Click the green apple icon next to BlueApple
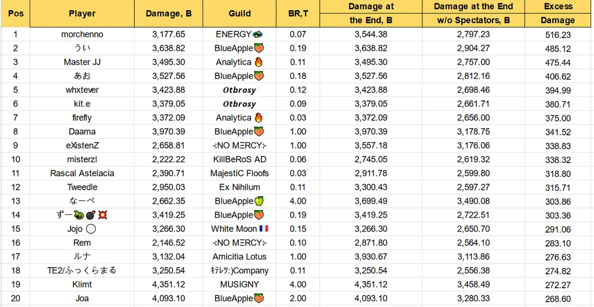The height and width of the screenshot is (307, 594). pyautogui.click(x=259, y=201)
